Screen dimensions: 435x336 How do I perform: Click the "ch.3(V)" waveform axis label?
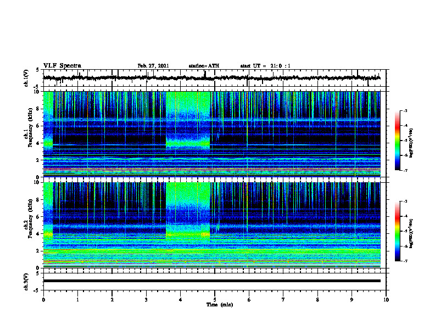point(26,282)
